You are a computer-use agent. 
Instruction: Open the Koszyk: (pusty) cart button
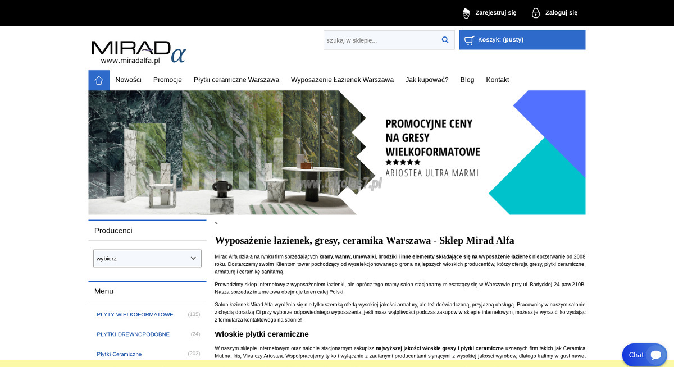click(x=522, y=40)
